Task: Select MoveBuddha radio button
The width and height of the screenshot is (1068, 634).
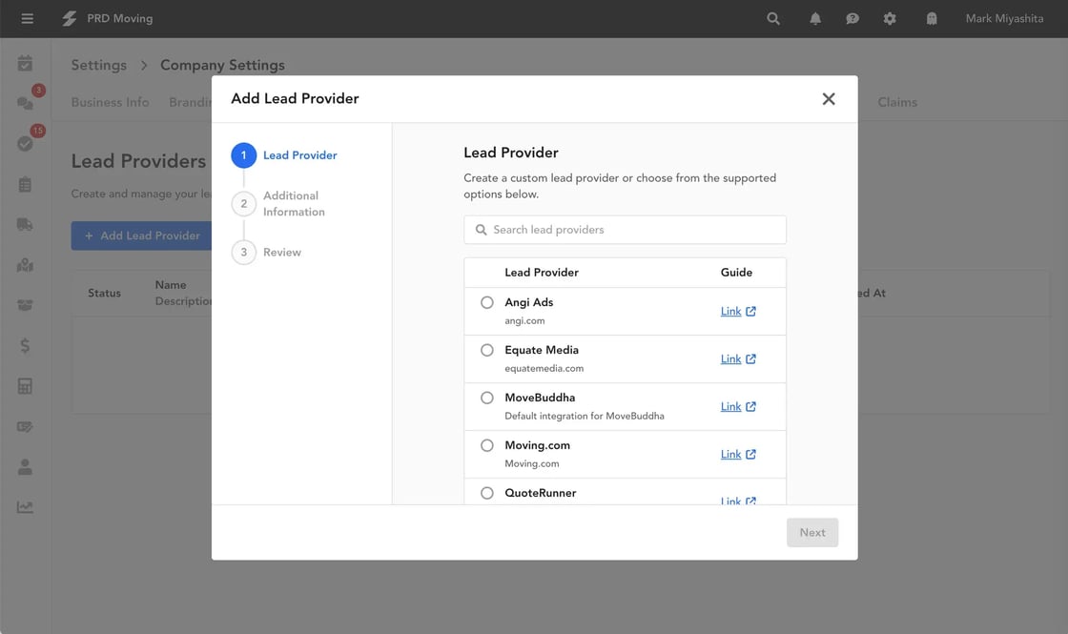Action: 487,398
